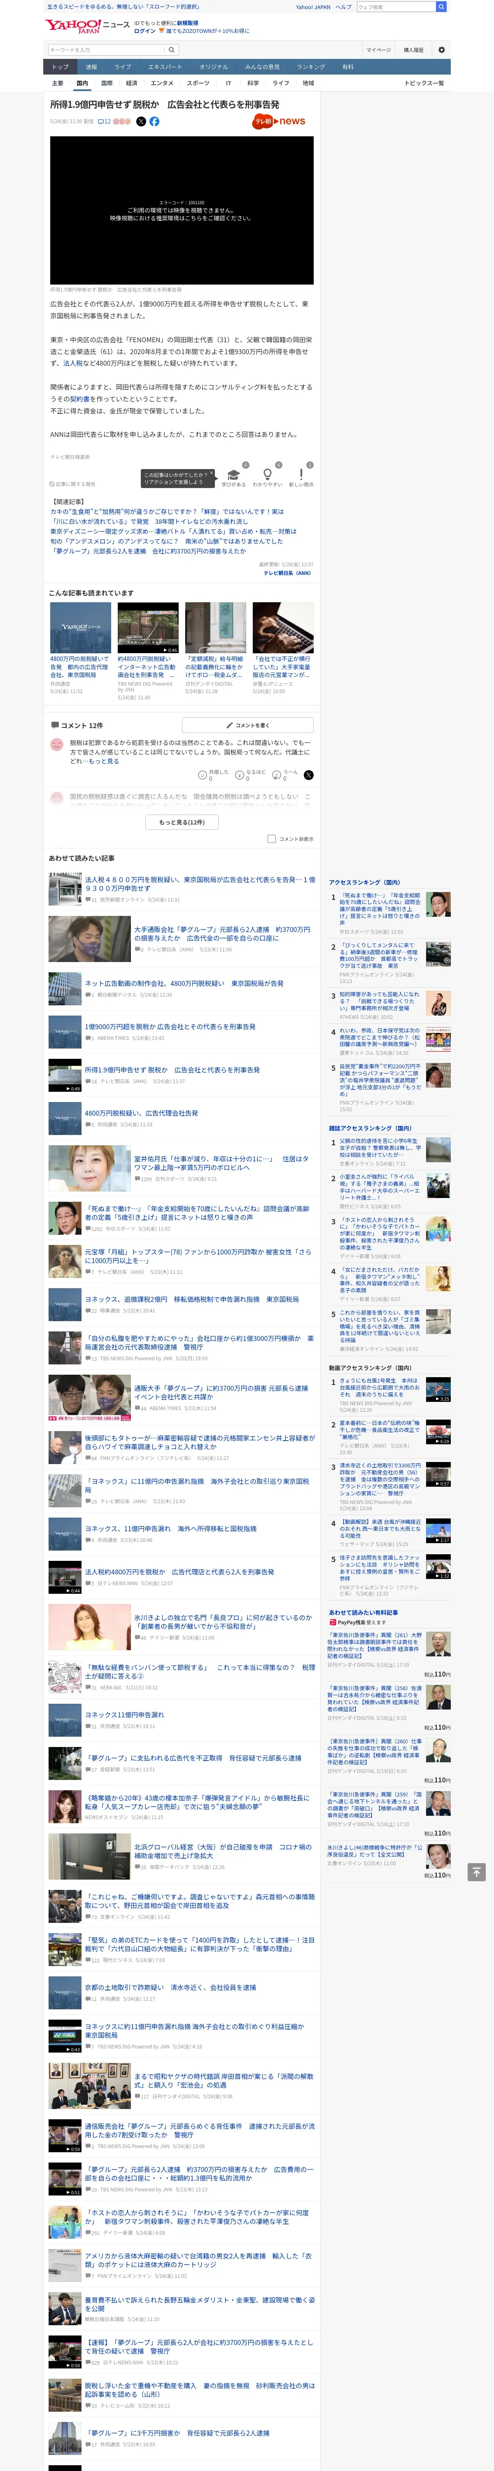Share the article on Facebook
This screenshot has height=2471, width=494.
click(x=154, y=122)
